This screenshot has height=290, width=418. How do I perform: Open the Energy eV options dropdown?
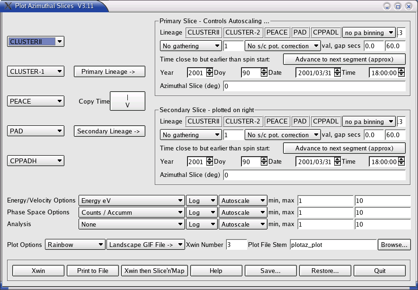(x=132, y=201)
